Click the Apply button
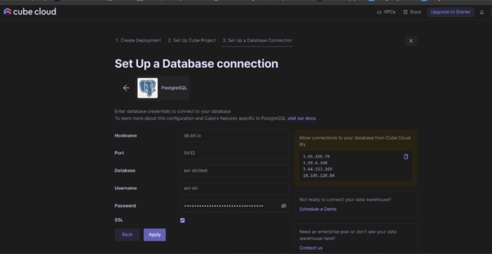492x254 pixels. [x=154, y=235]
